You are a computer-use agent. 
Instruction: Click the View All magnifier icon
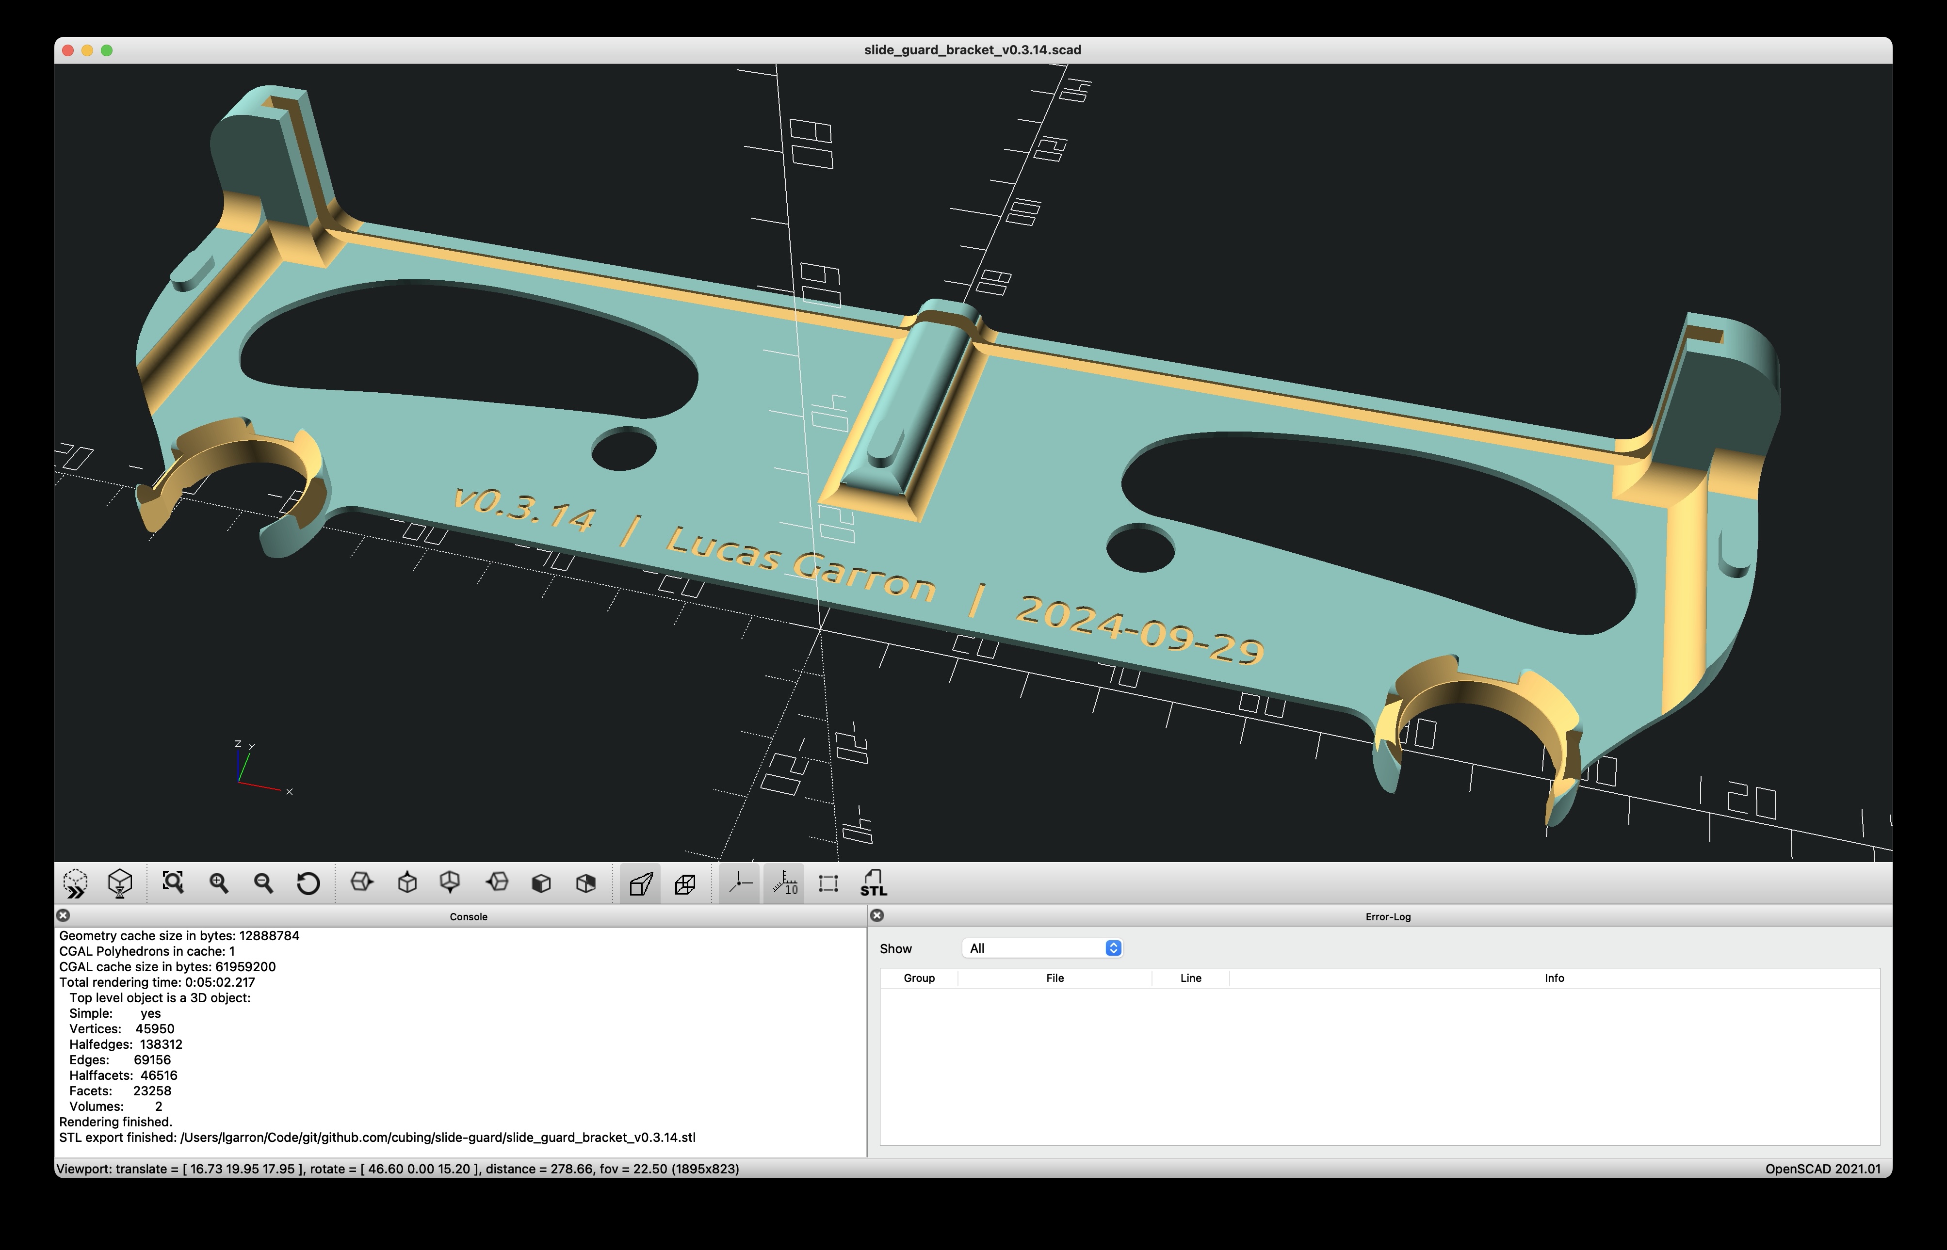pos(173,883)
